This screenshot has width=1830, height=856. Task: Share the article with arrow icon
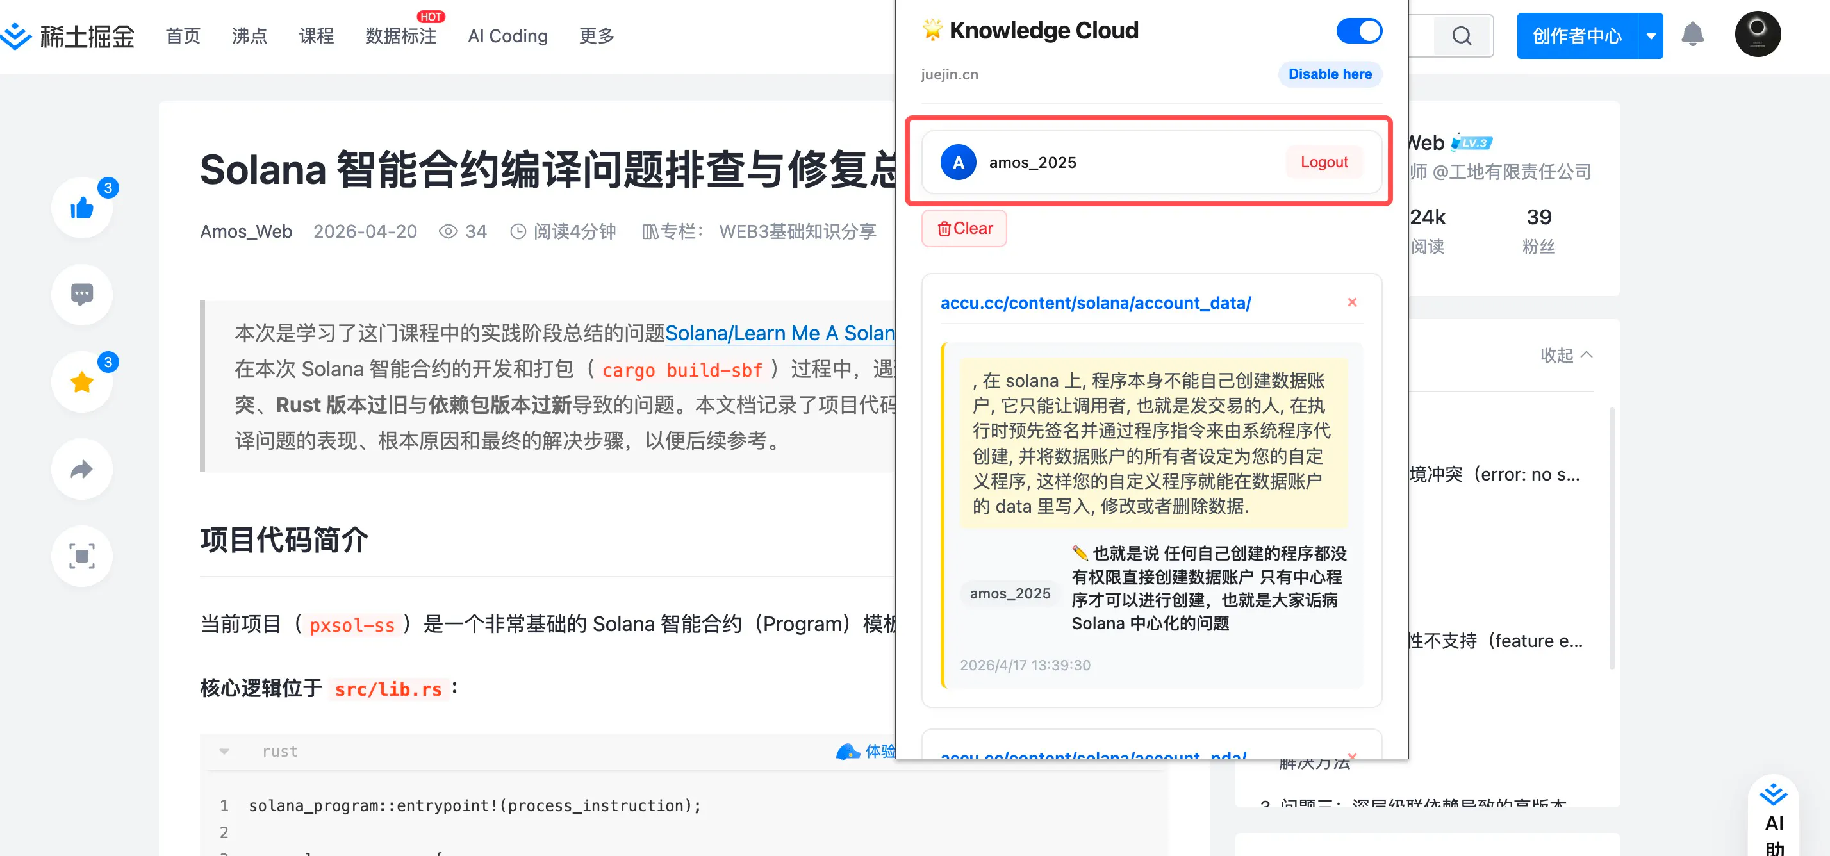pyautogui.click(x=82, y=469)
